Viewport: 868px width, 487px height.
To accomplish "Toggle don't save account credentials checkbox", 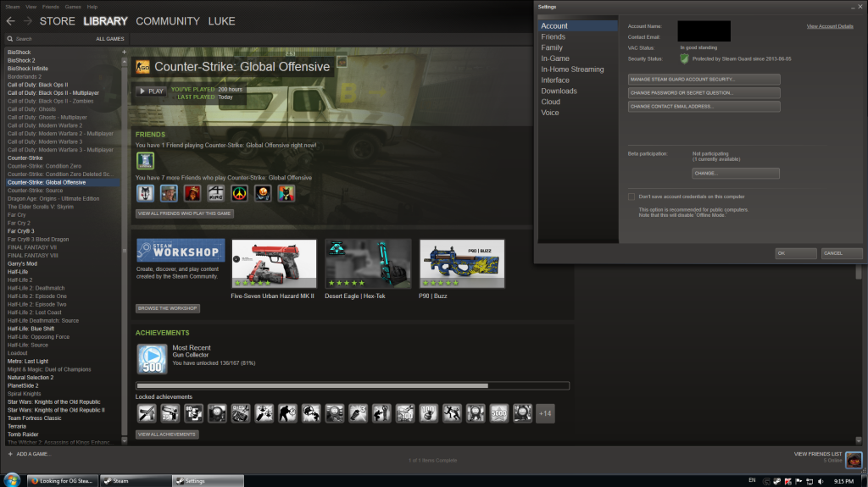I will [632, 196].
